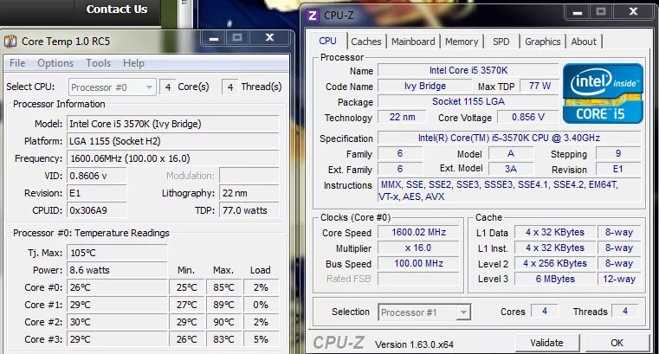The height and width of the screenshot is (354, 659).
Task: Click the OK button in CPU-Z
Action: (617, 343)
